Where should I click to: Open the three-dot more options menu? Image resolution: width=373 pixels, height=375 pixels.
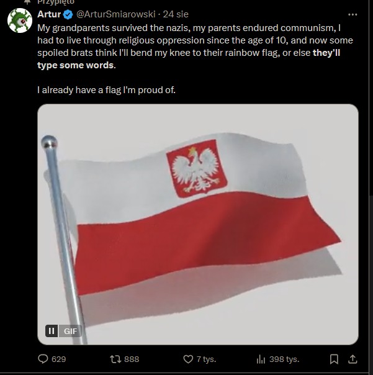[353, 14]
